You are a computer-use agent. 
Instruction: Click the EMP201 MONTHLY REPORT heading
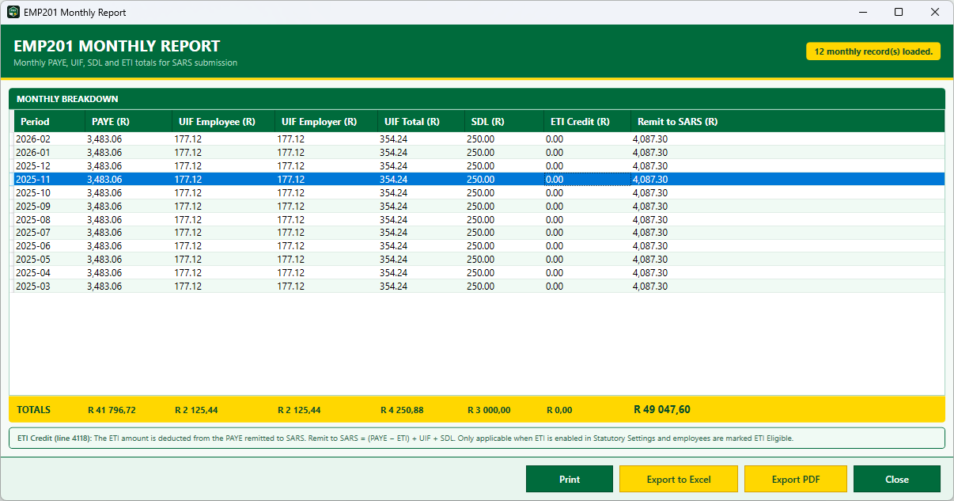point(116,46)
